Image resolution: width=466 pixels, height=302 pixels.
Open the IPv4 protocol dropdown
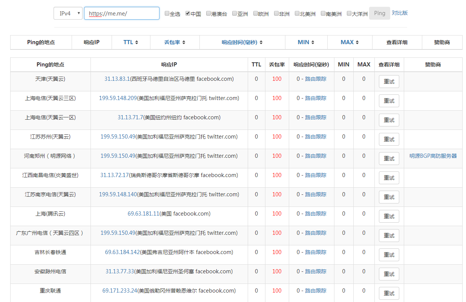pos(68,13)
